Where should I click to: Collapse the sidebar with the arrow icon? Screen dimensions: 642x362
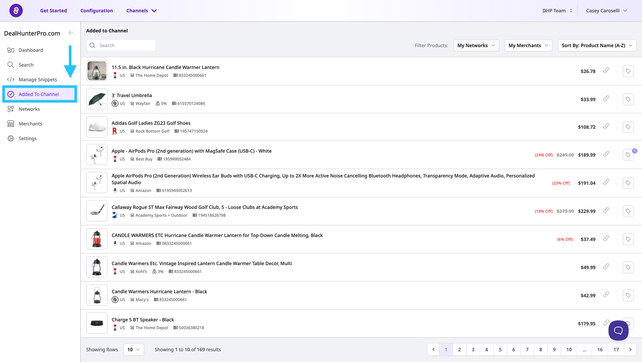coord(71,33)
